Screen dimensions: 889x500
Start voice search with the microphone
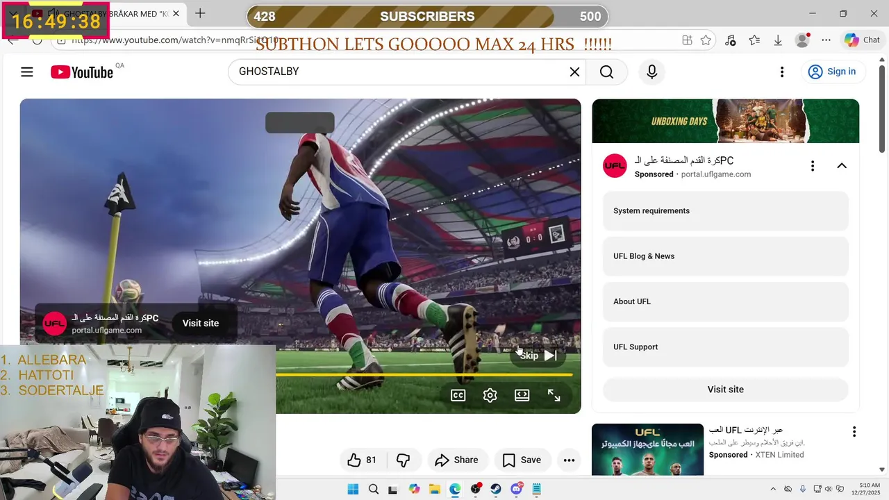click(651, 72)
